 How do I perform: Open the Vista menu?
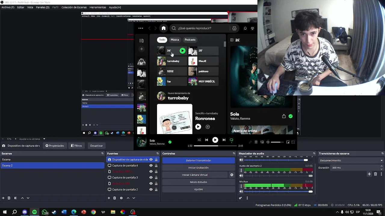pyautogui.click(x=30, y=7)
